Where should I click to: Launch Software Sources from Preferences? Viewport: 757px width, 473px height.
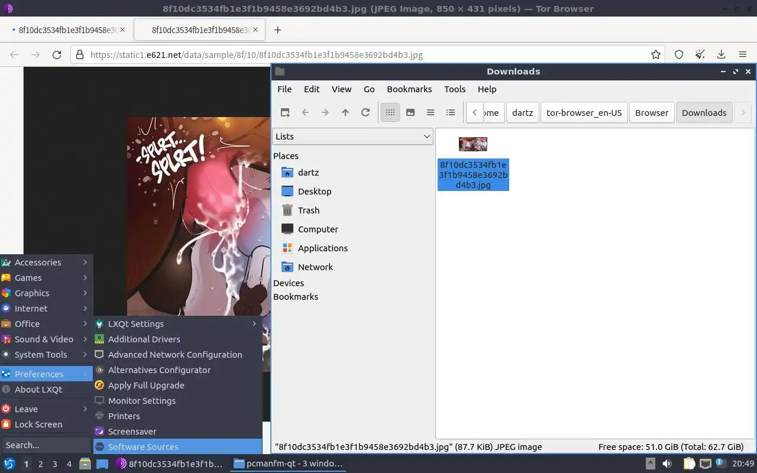(x=177, y=447)
